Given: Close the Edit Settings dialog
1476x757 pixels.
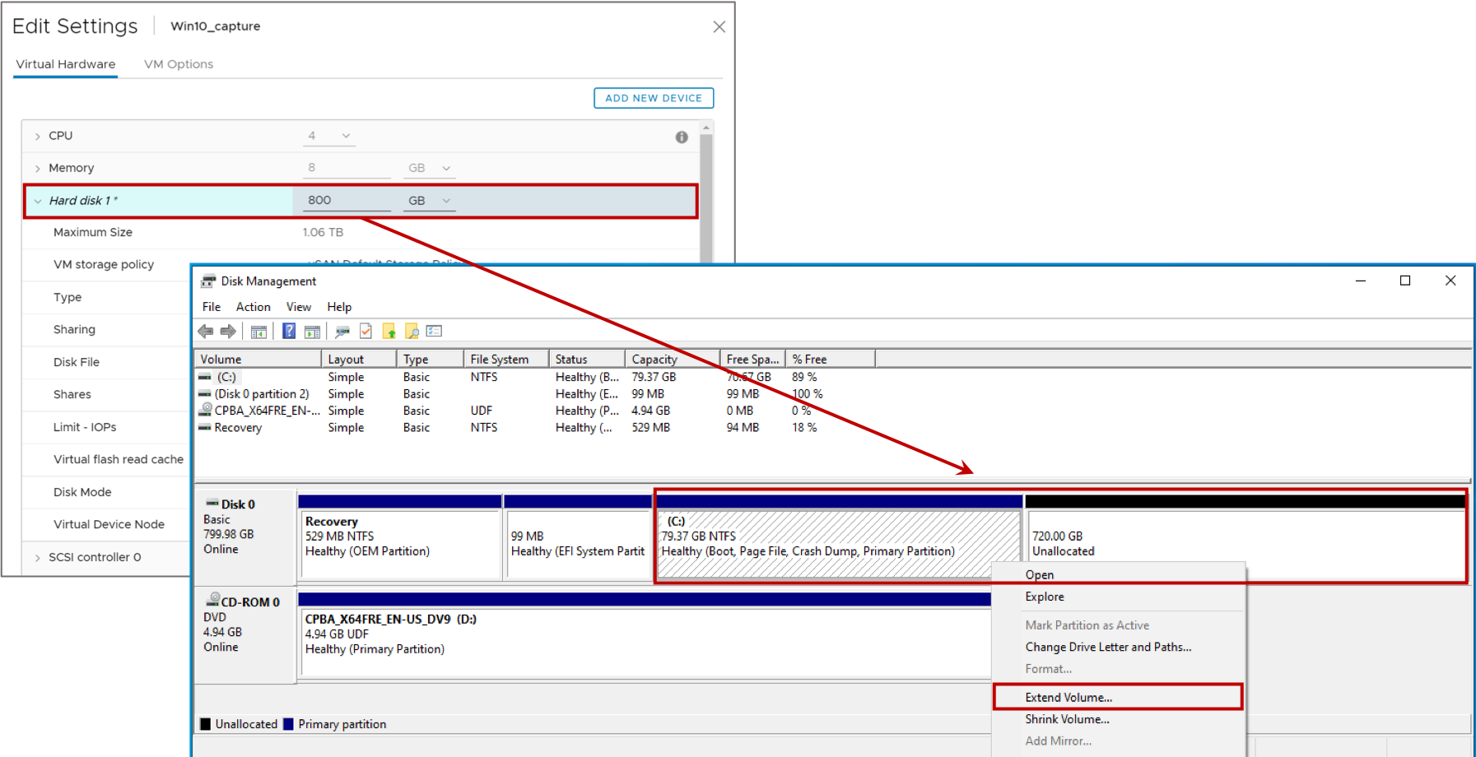Looking at the screenshot, I should [x=719, y=27].
